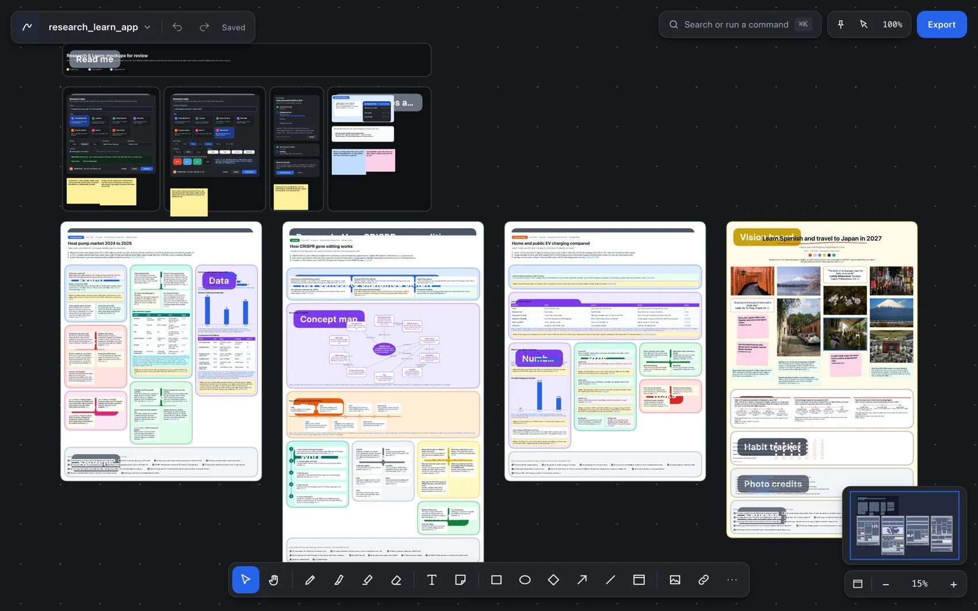Select the Data section label
978x611 pixels.
pyautogui.click(x=219, y=280)
